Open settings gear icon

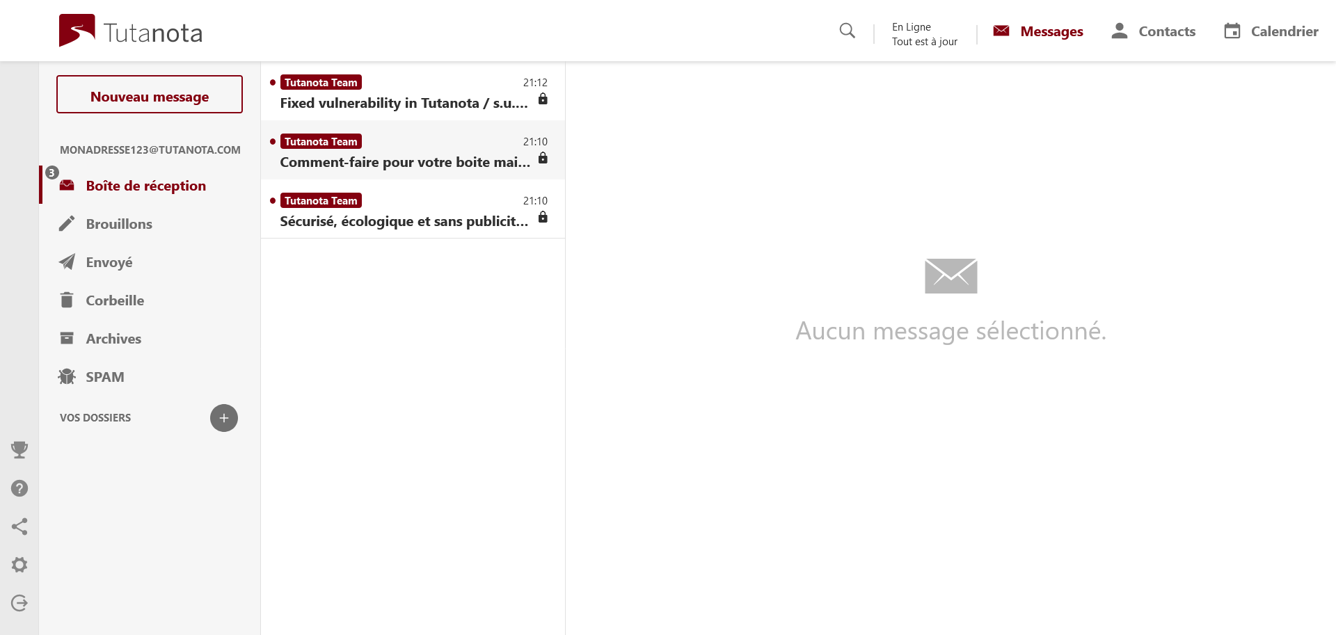click(19, 565)
